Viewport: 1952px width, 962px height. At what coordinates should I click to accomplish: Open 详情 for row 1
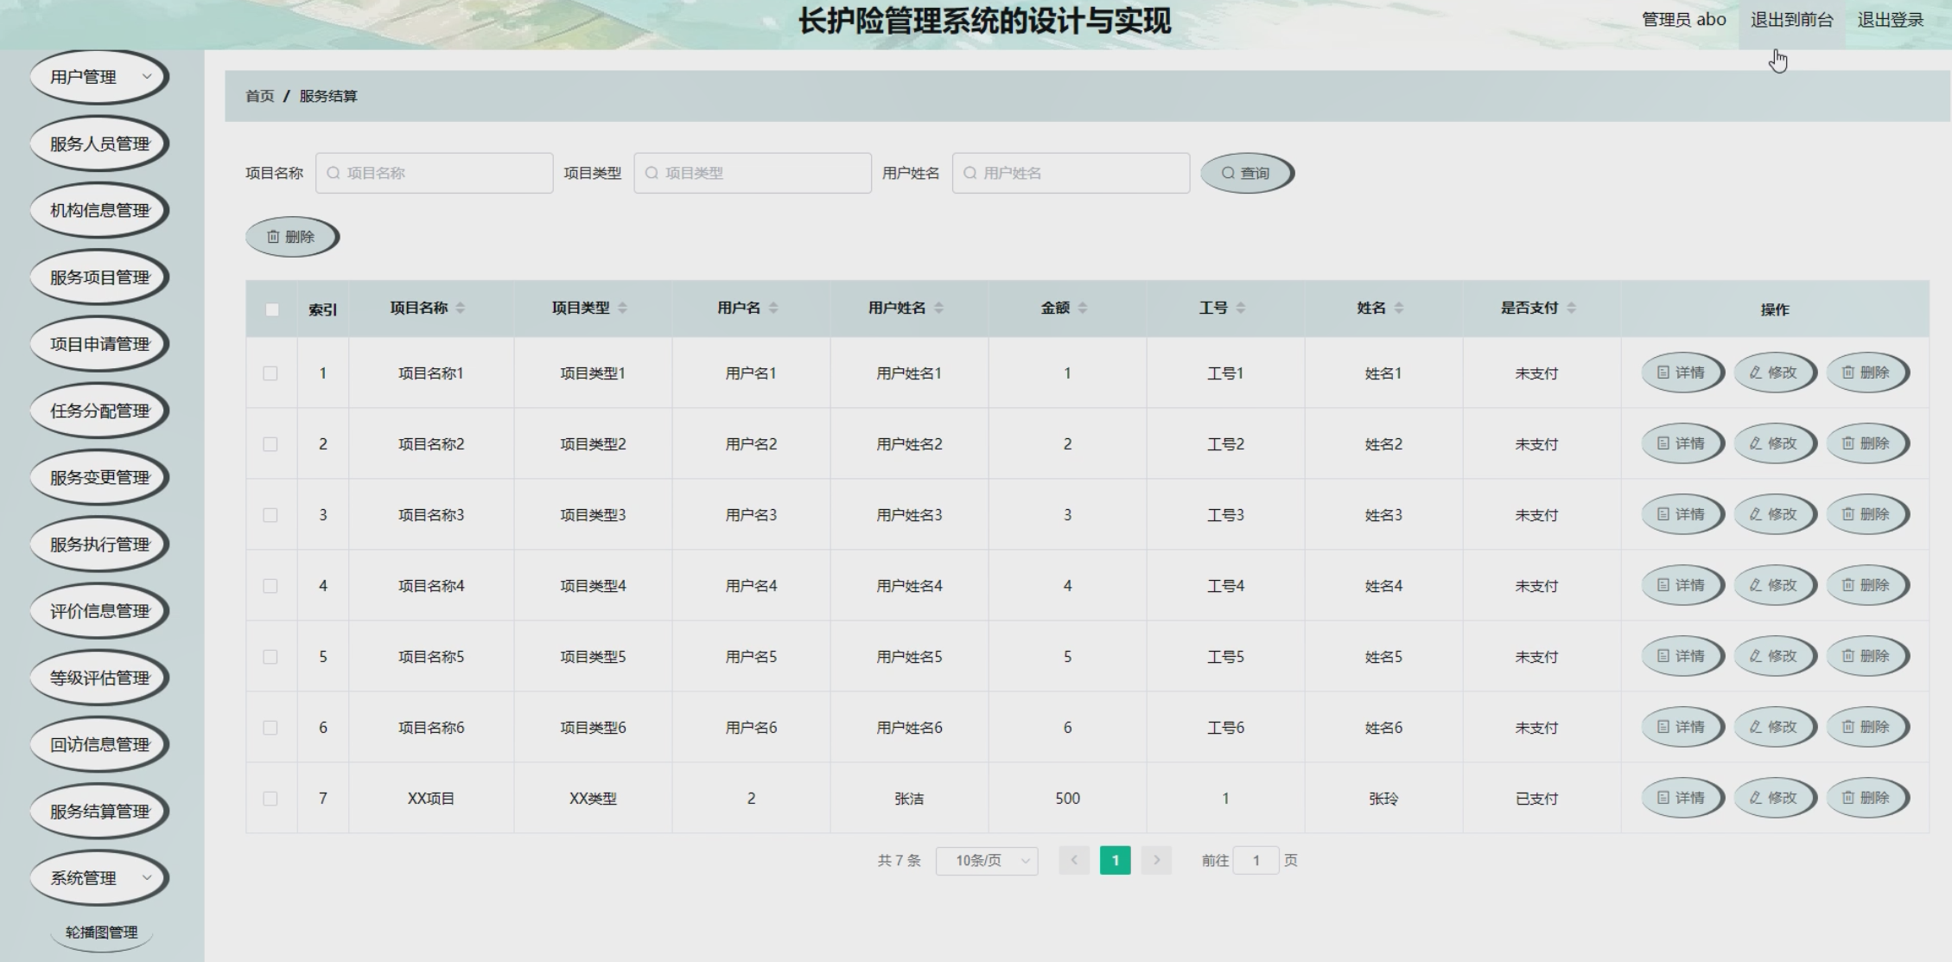click(x=1682, y=373)
